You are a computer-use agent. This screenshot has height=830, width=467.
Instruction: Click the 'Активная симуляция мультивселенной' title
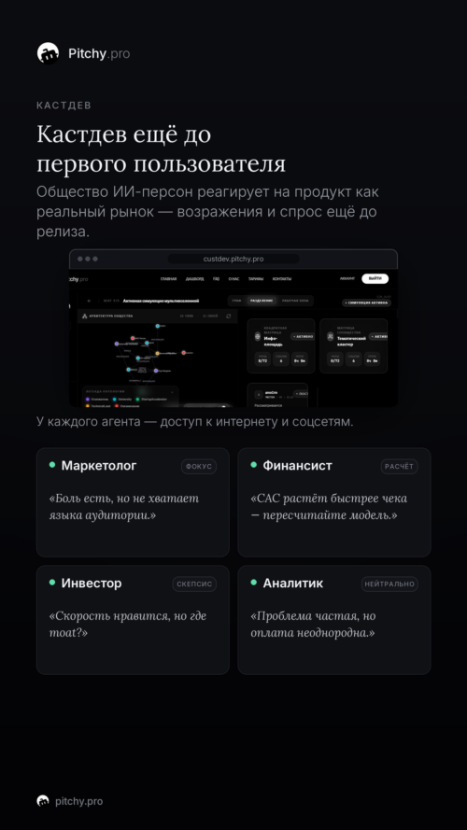coord(161,301)
